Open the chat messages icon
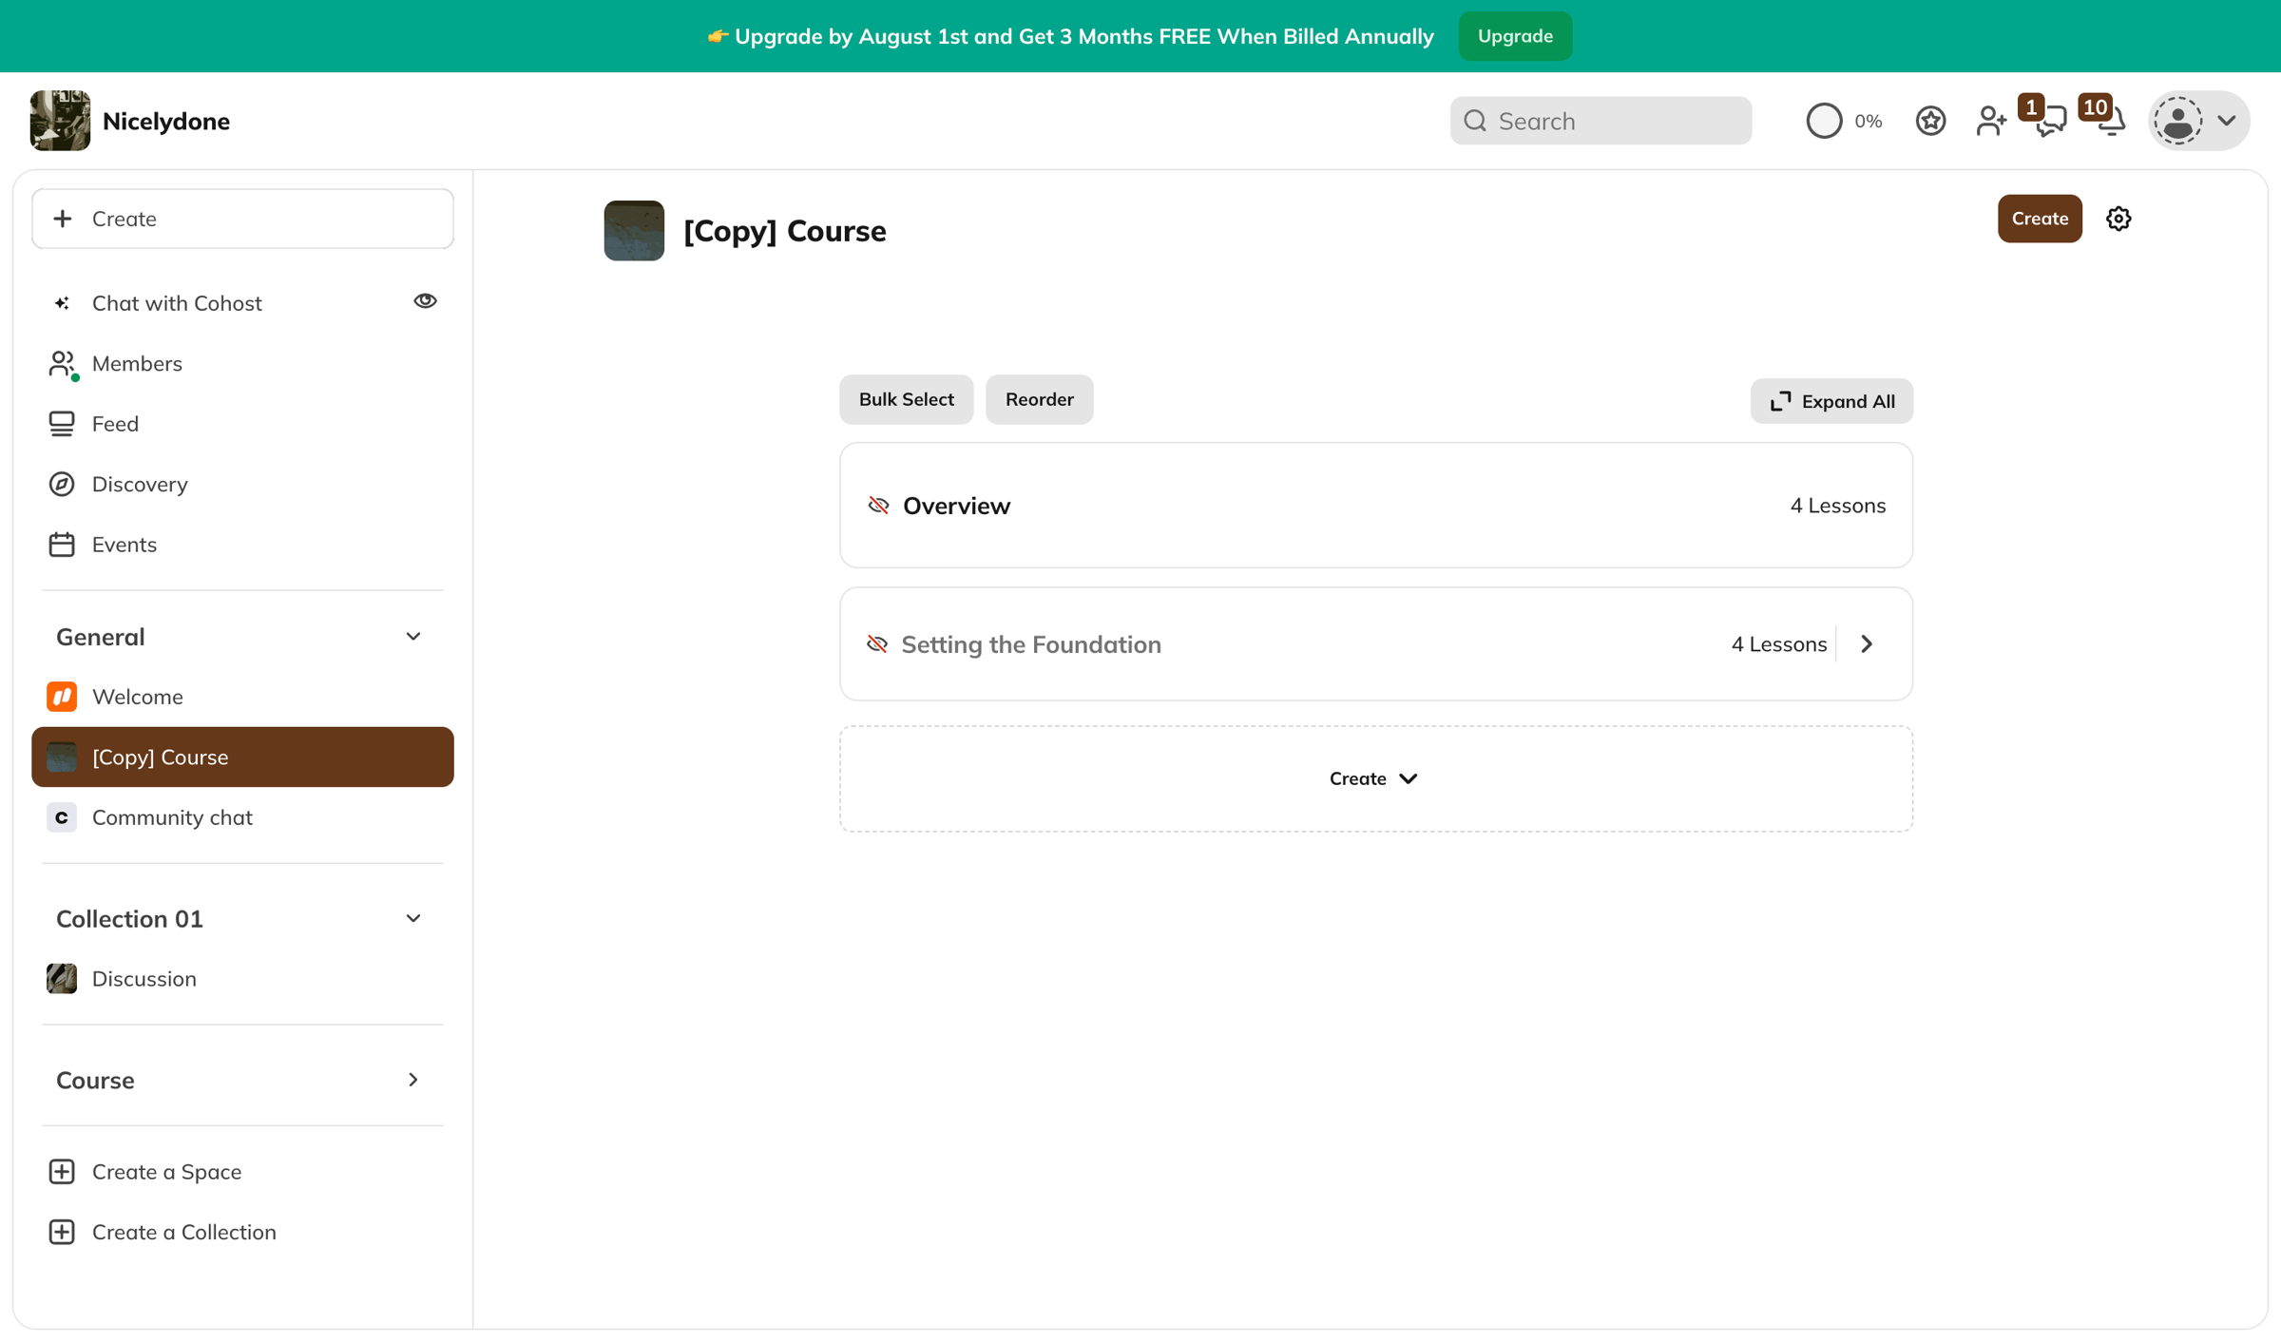This screenshot has height=1342, width=2281. tap(2051, 122)
